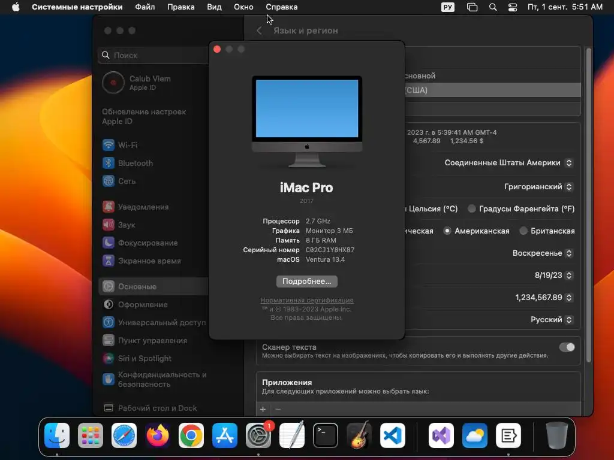Open list sort order dropdown Русский
Screen dimensions: 614x460
pyautogui.click(x=552, y=320)
